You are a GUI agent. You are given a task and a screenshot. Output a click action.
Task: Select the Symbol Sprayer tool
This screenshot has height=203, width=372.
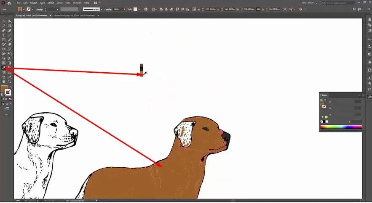click(x=3, y=72)
